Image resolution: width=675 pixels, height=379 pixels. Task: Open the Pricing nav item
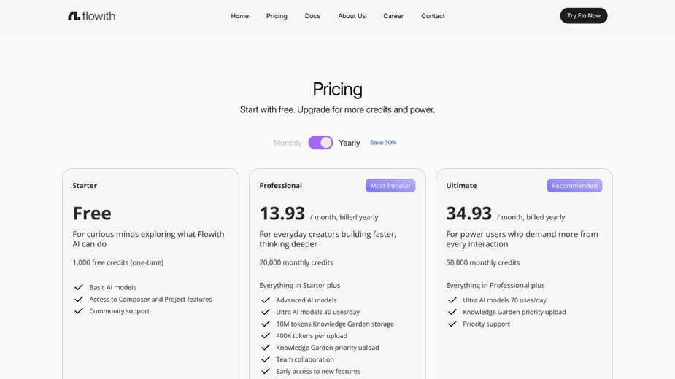[277, 16]
